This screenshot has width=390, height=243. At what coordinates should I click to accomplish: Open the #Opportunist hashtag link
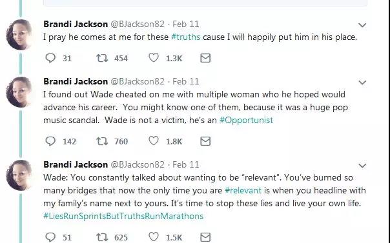click(x=246, y=120)
